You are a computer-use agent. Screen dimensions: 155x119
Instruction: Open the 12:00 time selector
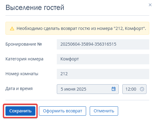[x=134, y=89]
